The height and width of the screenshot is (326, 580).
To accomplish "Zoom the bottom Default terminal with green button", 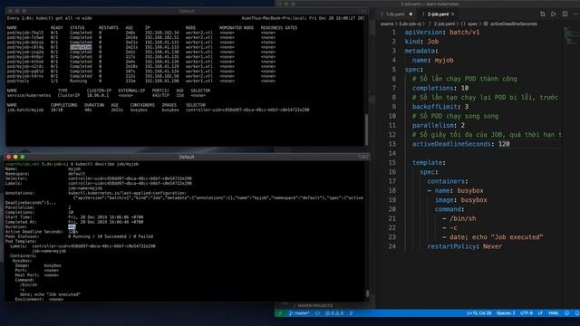I will pyautogui.click(x=23, y=157).
